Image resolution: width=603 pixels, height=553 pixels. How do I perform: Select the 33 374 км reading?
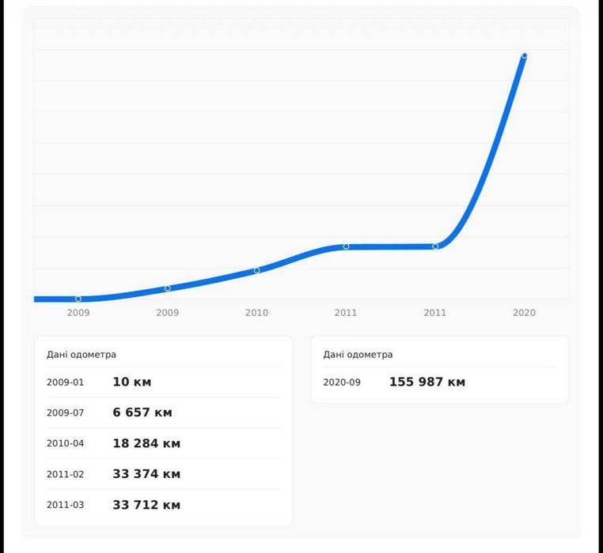coord(146,474)
